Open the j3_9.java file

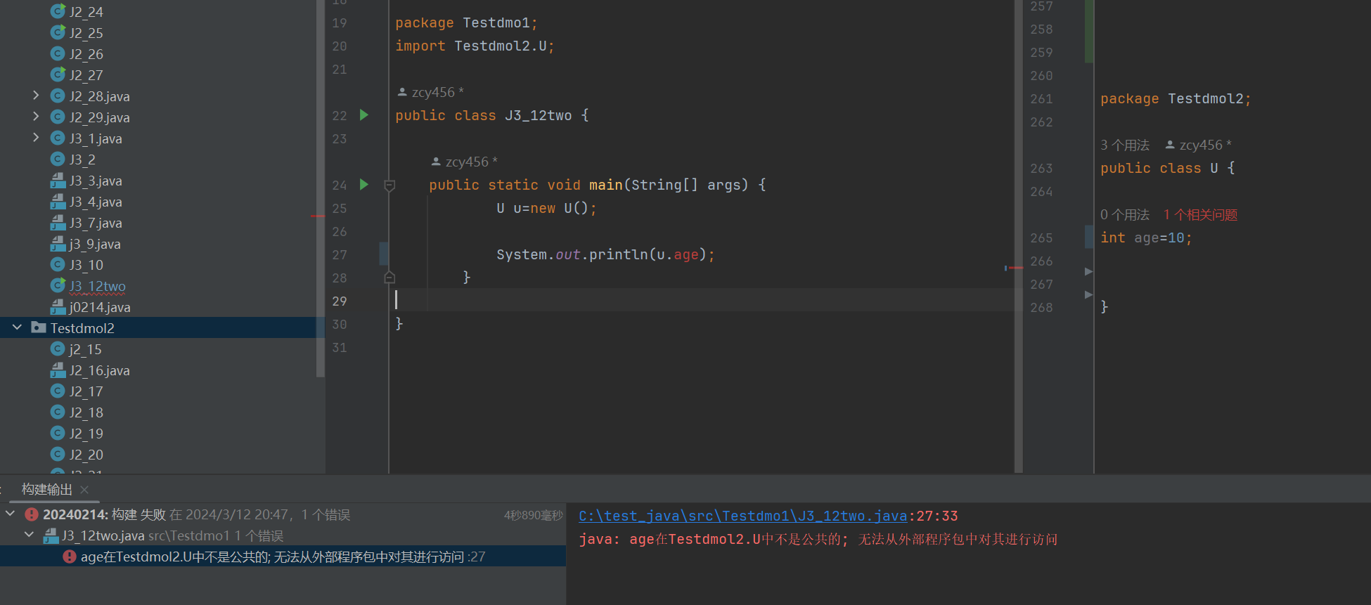(95, 244)
